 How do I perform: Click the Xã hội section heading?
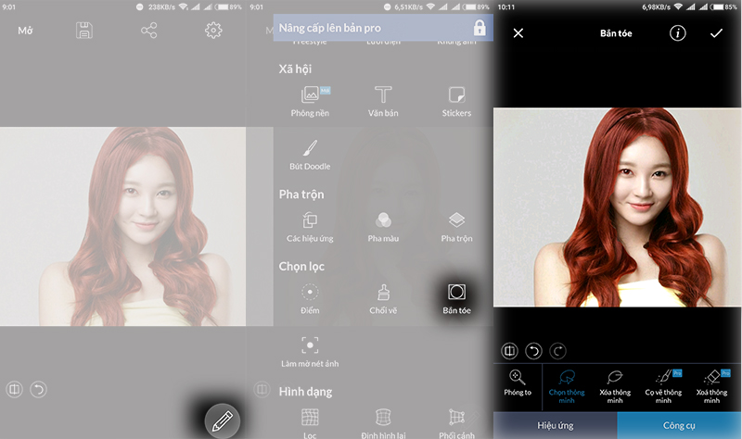pyautogui.click(x=295, y=69)
